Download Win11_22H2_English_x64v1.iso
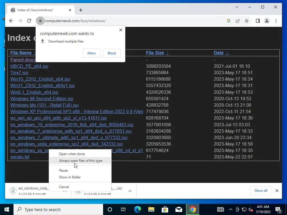 pos(43,86)
